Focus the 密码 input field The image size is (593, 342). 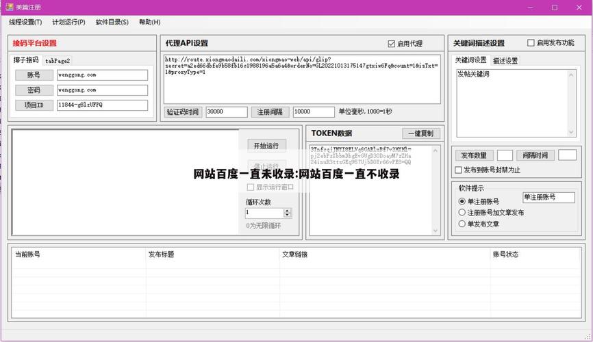[102, 90]
